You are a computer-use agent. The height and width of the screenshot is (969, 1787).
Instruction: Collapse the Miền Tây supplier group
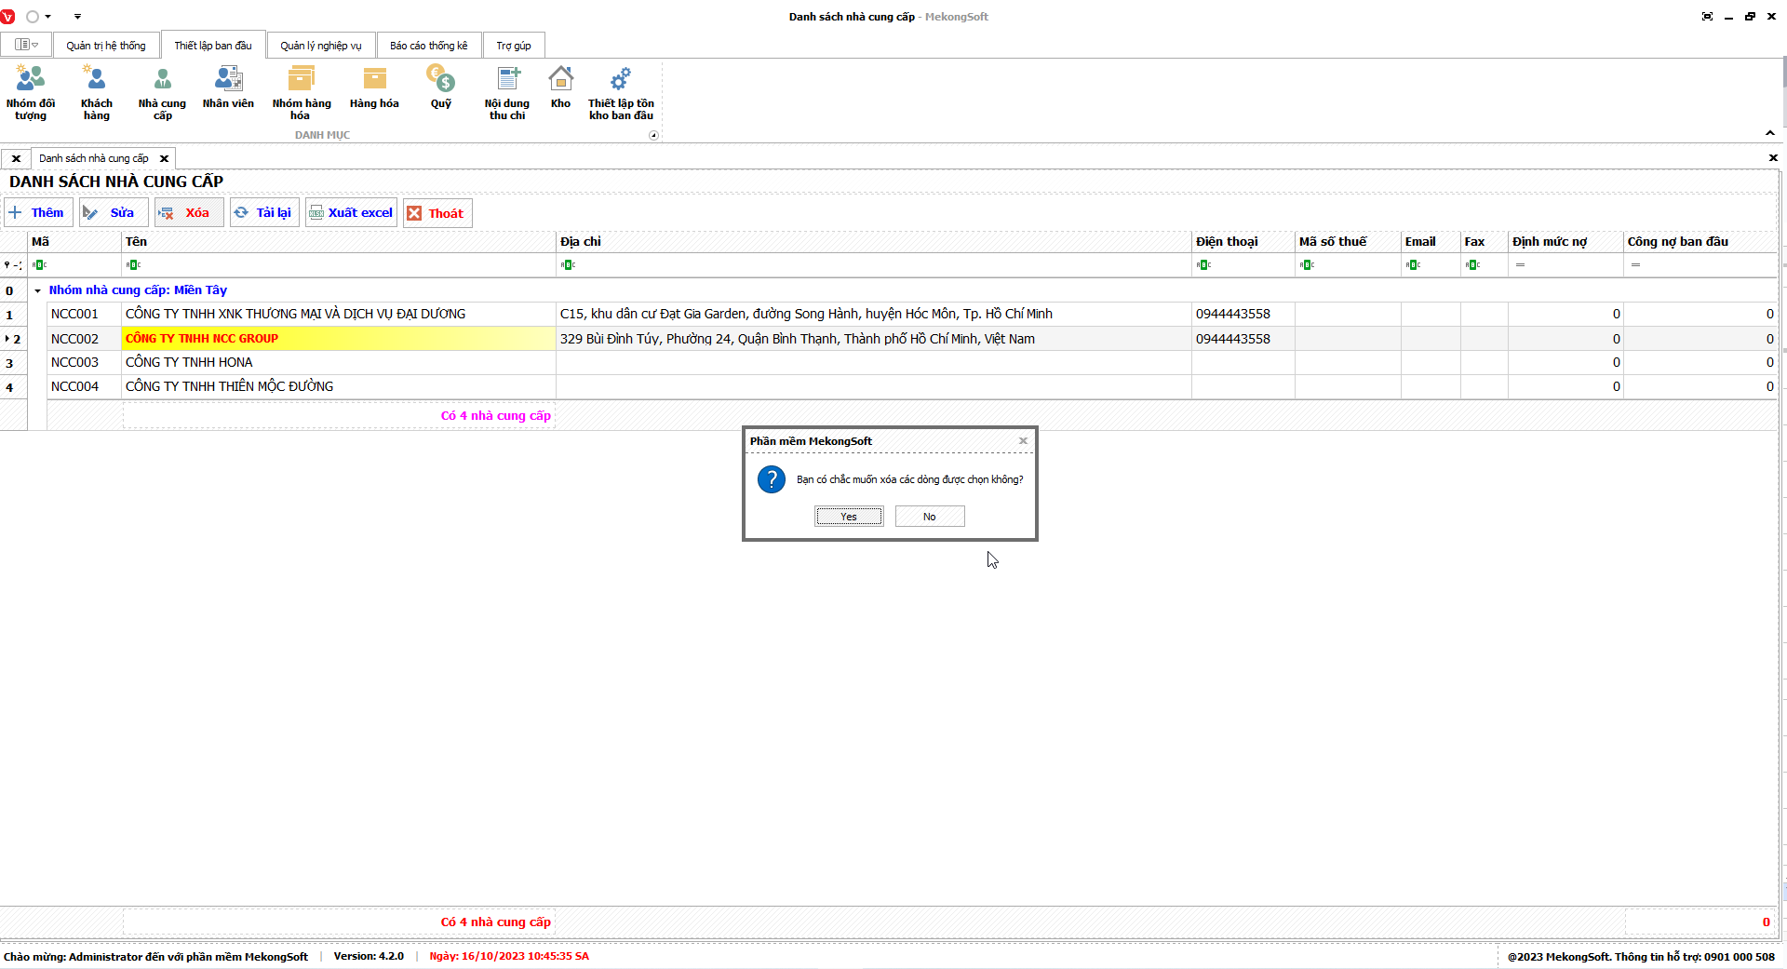tap(38, 290)
